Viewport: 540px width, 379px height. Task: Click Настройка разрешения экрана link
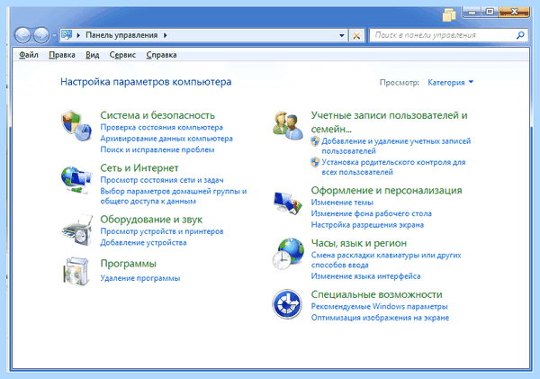[367, 225]
